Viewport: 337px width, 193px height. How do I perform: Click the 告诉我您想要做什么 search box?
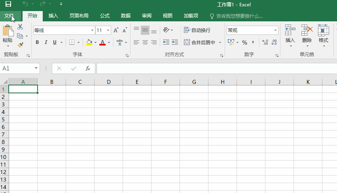pos(237,16)
